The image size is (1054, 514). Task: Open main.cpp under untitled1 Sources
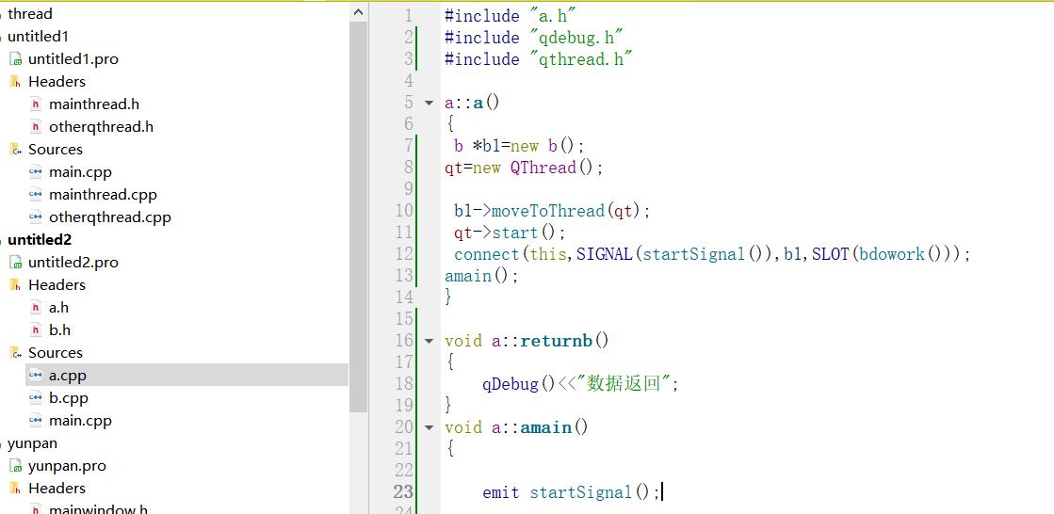click(x=81, y=172)
